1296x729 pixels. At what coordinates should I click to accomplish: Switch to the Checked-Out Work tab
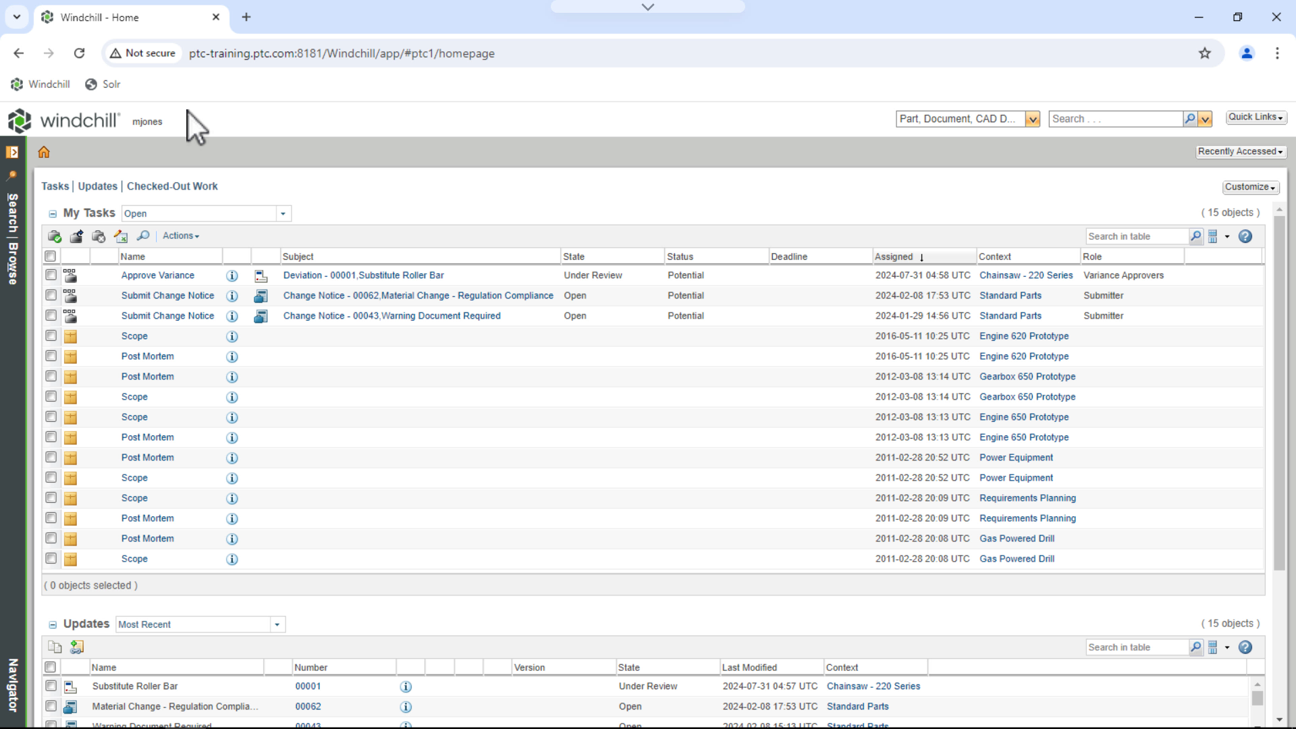(x=172, y=186)
